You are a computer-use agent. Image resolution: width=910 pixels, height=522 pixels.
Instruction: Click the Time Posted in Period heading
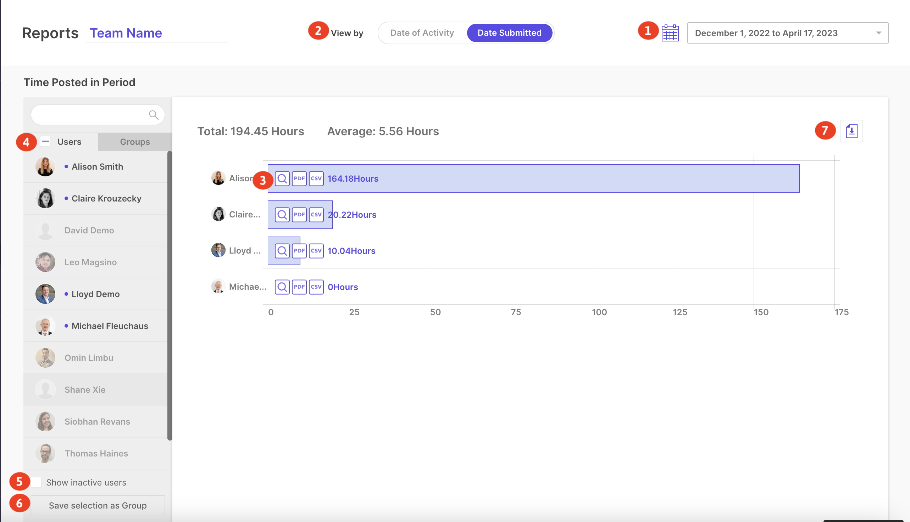[79, 83]
